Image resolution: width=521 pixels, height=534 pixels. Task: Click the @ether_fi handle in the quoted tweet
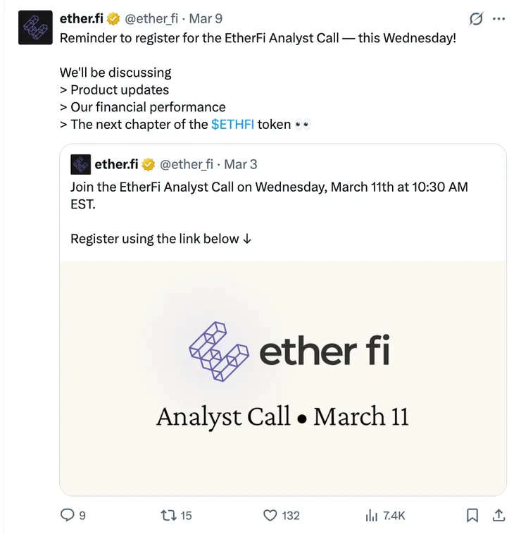point(187,165)
